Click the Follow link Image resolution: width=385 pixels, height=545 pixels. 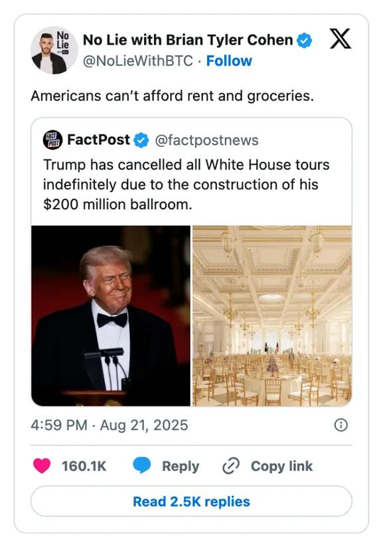coord(229,60)
